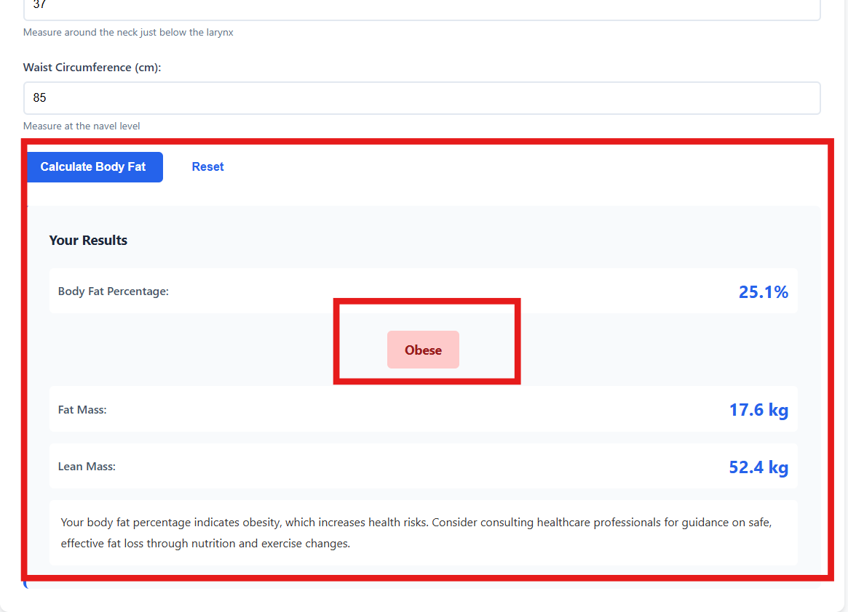The width and height of the screenshot is (848, 612).
Task: Click the Fat Mass label
Action: click(82, 410)
